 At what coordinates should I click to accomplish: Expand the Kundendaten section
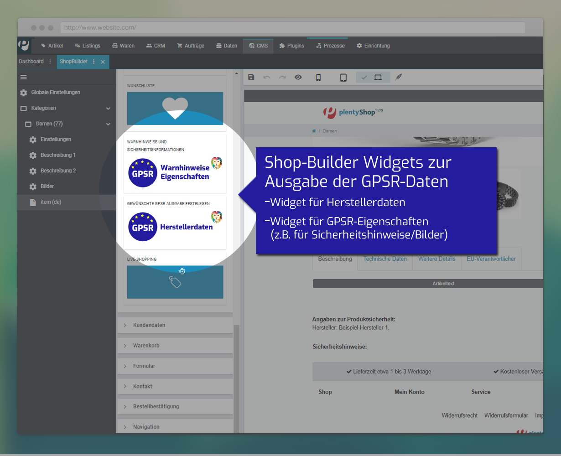click(175, 325)
